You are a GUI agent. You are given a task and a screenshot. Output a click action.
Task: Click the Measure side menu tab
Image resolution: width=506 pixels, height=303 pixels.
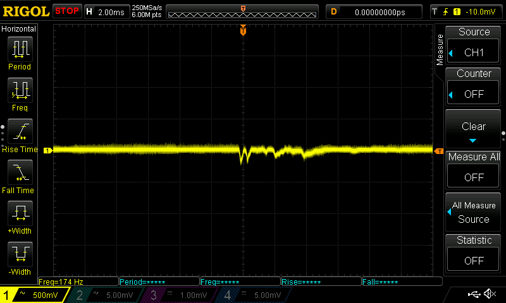440,50
